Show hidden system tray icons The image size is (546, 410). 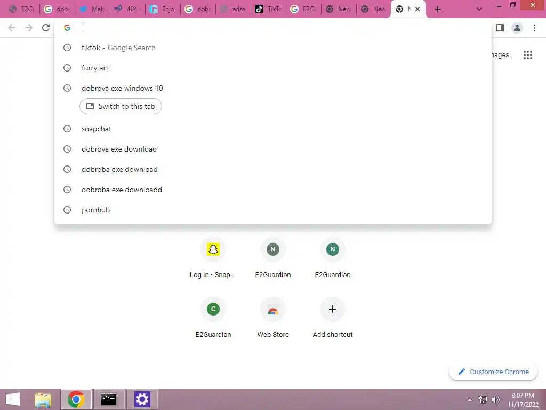coord(470,400)
